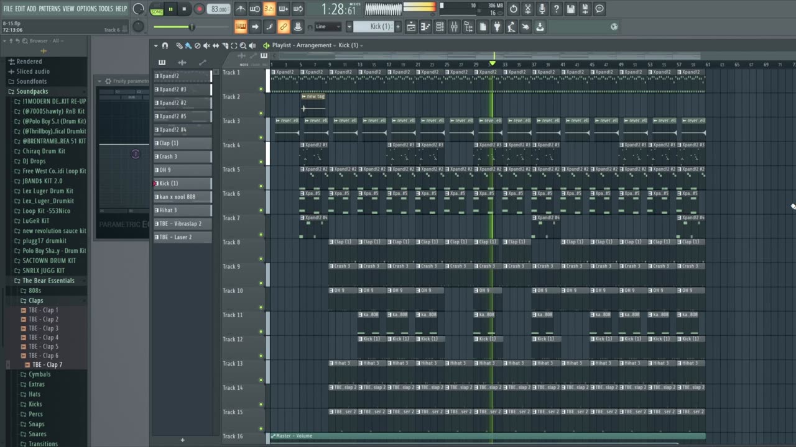Screen dimensions: 796x447
Task: Stop playback with the stop button
Action: point(185,9)
